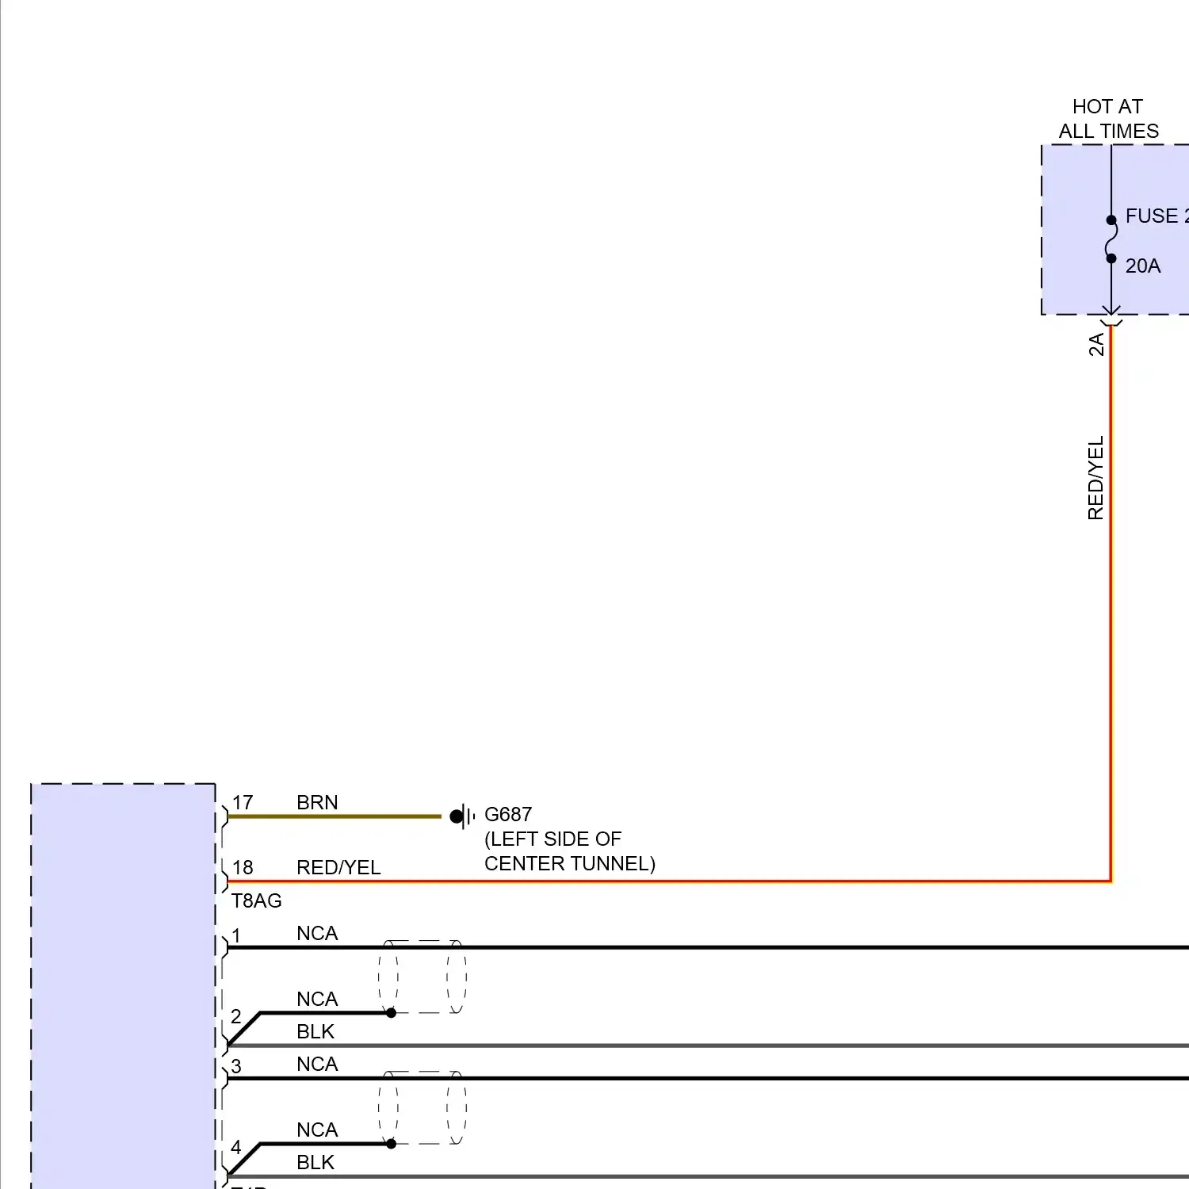The image size is (1189, 1189).
Task: Click the pin 4 number label
Action: (x=236, y=1147)
